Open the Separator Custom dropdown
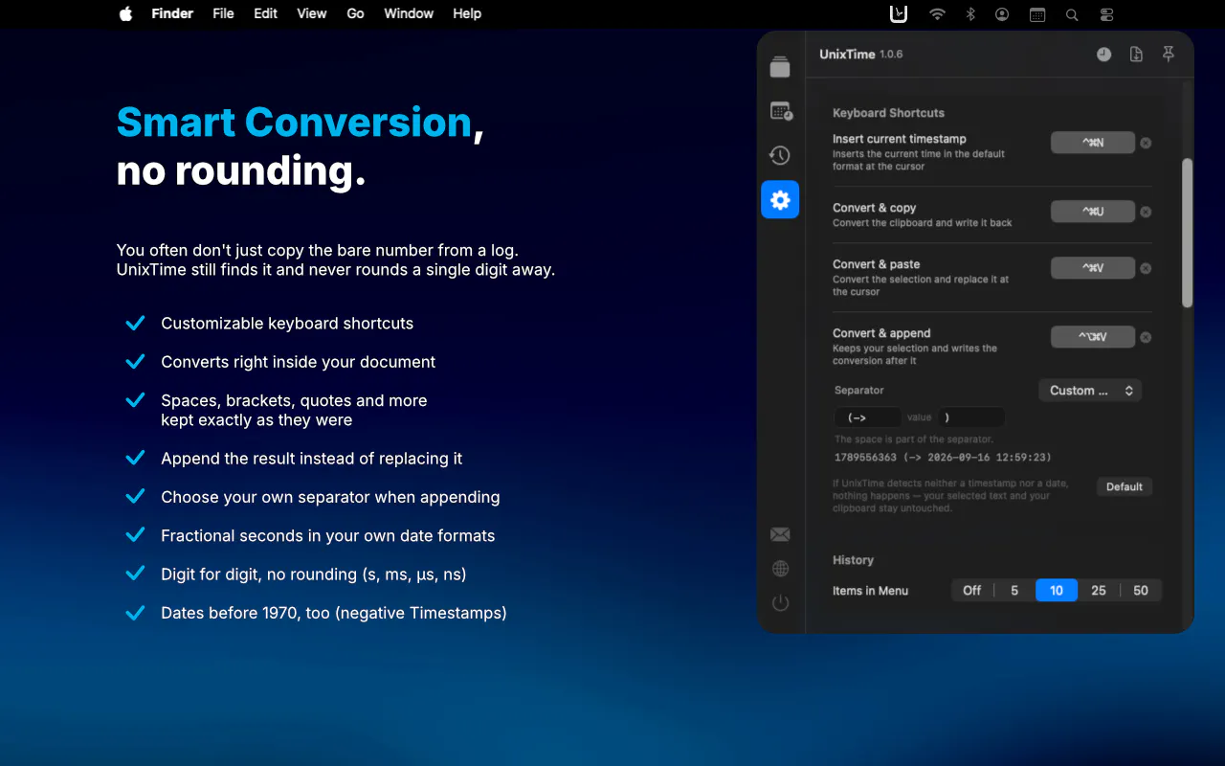1225x766 pixels. 1090,390
